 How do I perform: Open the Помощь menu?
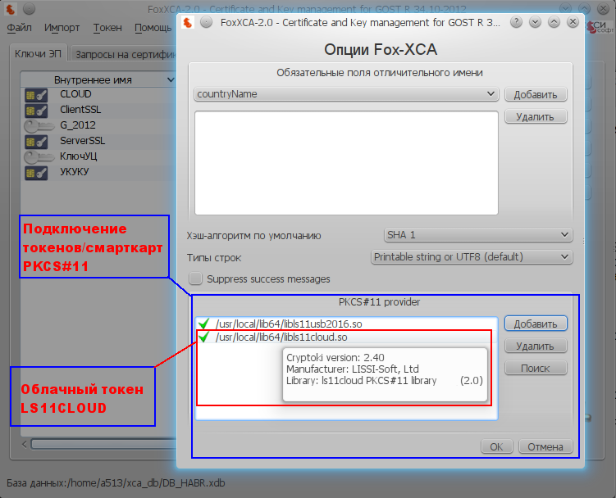(x=153, y=28)
